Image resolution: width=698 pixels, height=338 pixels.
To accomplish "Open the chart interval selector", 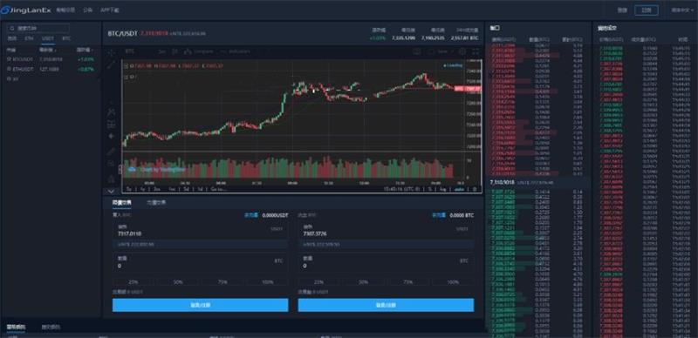I will click(162, 51).
